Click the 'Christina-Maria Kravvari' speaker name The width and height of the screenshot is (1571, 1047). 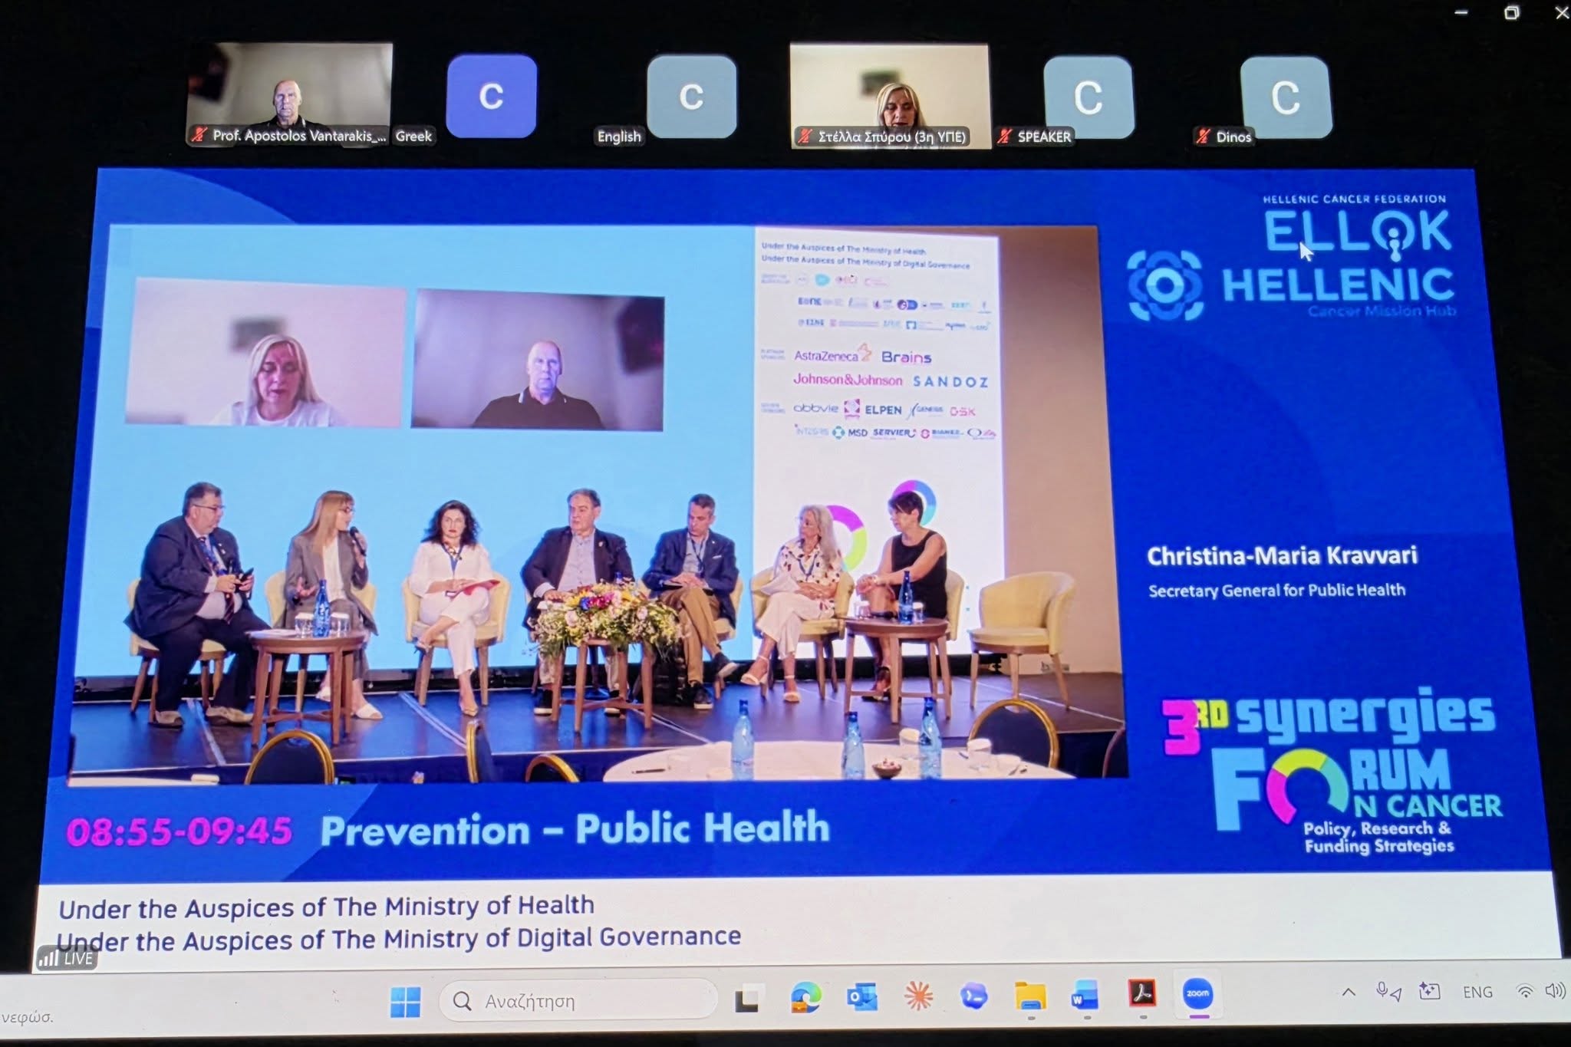coord(1282,555)
